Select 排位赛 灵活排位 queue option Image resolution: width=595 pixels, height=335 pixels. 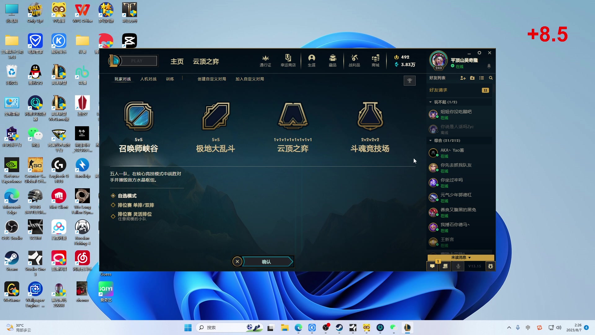(134, 214)
